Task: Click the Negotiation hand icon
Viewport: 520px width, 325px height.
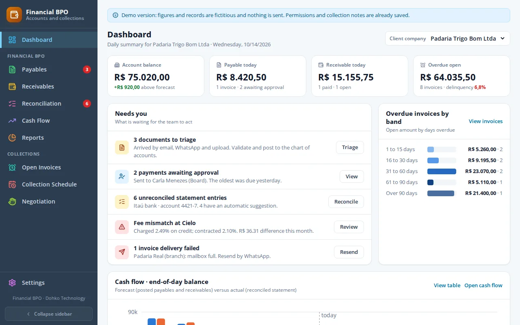Action: pyautogui.click(x=12, y=201)
